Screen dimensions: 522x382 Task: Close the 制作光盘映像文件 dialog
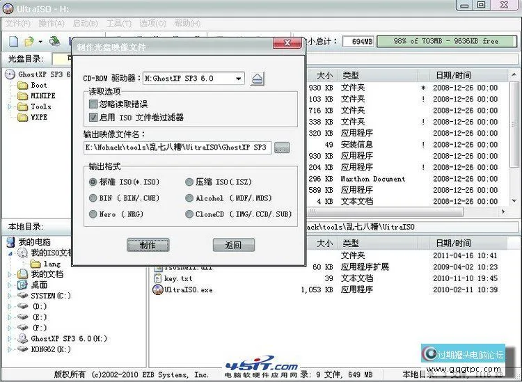[287, 43]
